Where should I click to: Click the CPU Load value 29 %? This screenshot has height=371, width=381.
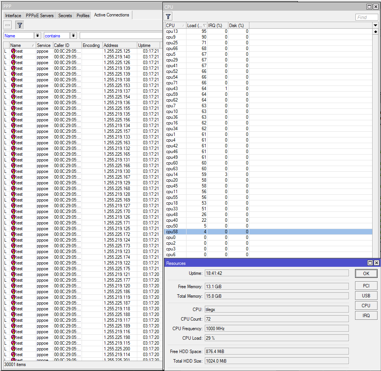277,338
